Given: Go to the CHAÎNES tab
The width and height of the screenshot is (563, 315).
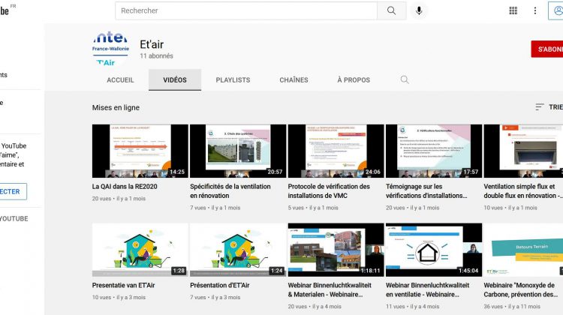Looking at the screenshot, I should [294, 80].
